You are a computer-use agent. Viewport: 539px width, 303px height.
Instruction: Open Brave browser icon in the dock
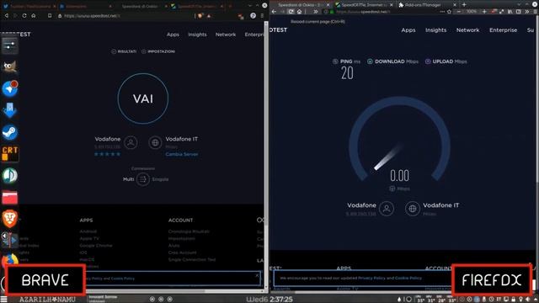point(9,219)
